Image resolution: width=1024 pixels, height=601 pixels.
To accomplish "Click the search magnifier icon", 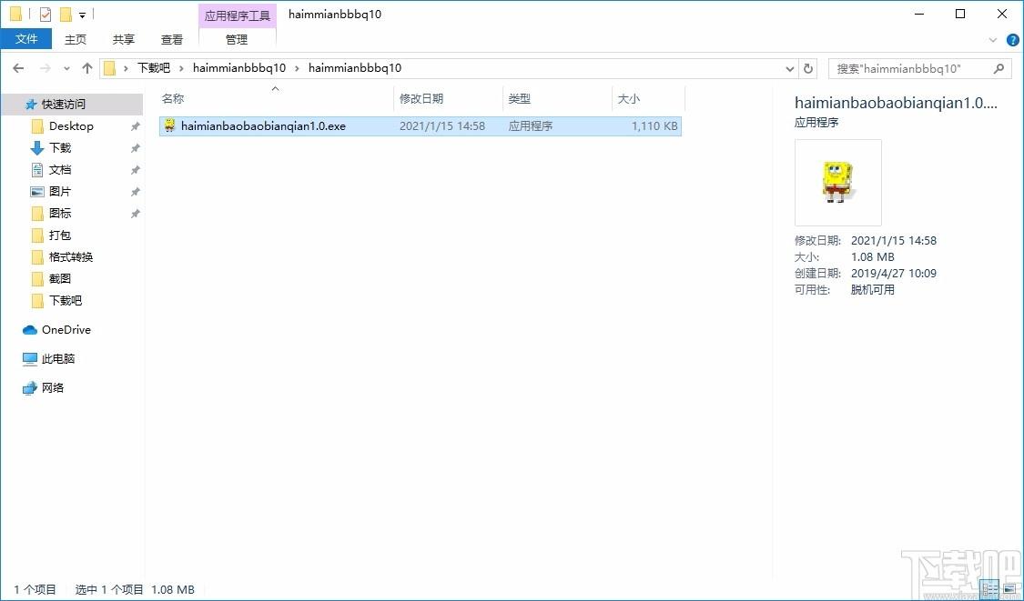I will point(999,68).
